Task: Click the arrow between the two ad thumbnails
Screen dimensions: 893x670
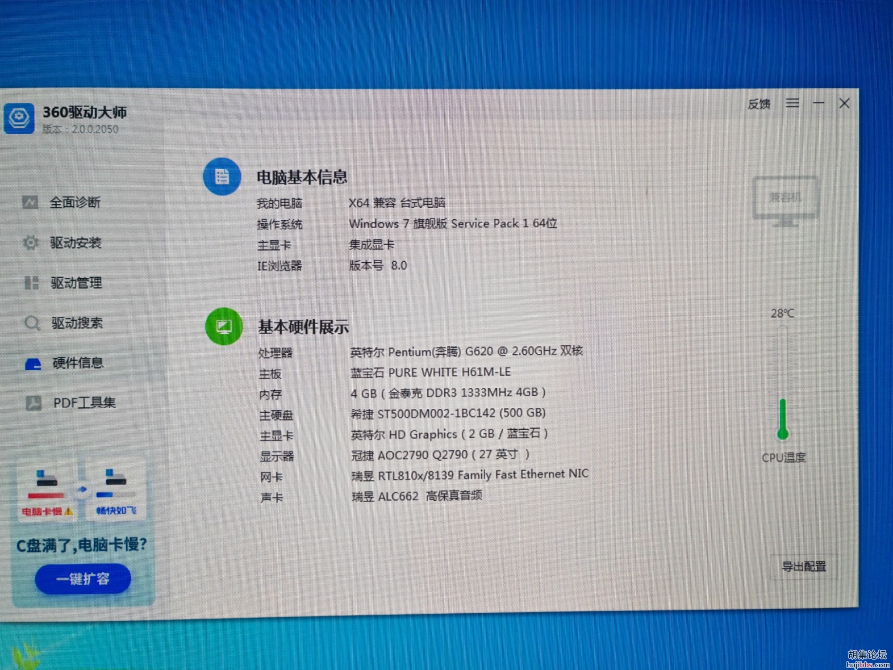Action: [x=82, y=490]
